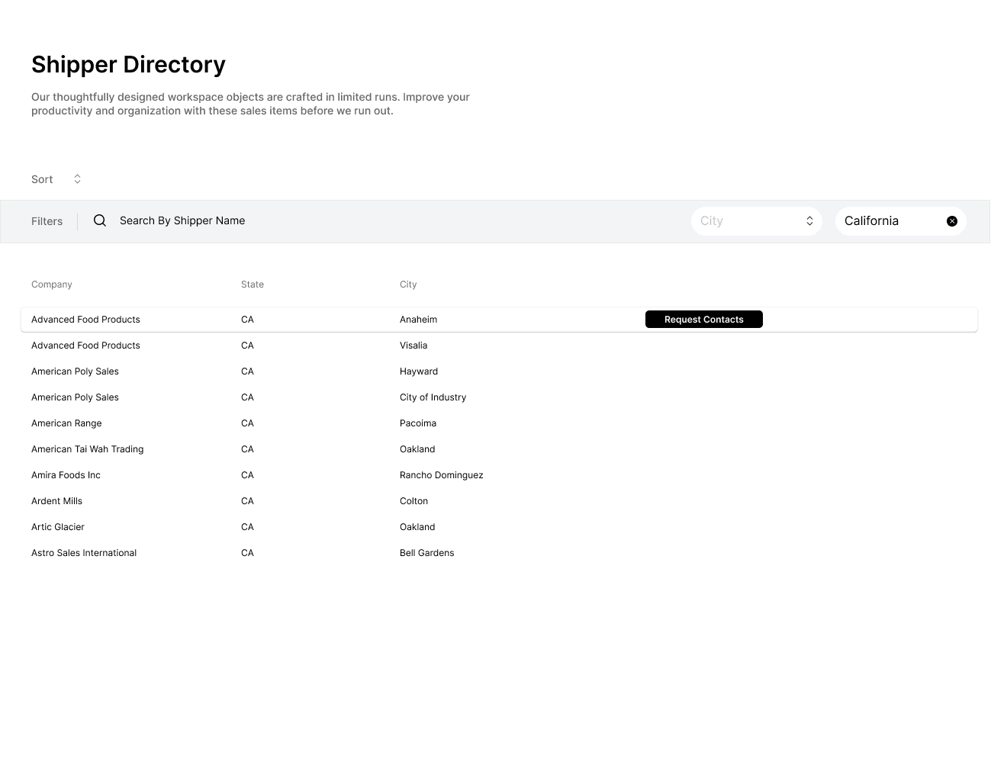
Task: Sort the table by the Company column
Action: (51, 284)
